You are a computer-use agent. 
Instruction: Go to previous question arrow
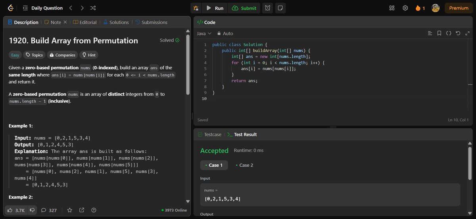pos(71,8)
